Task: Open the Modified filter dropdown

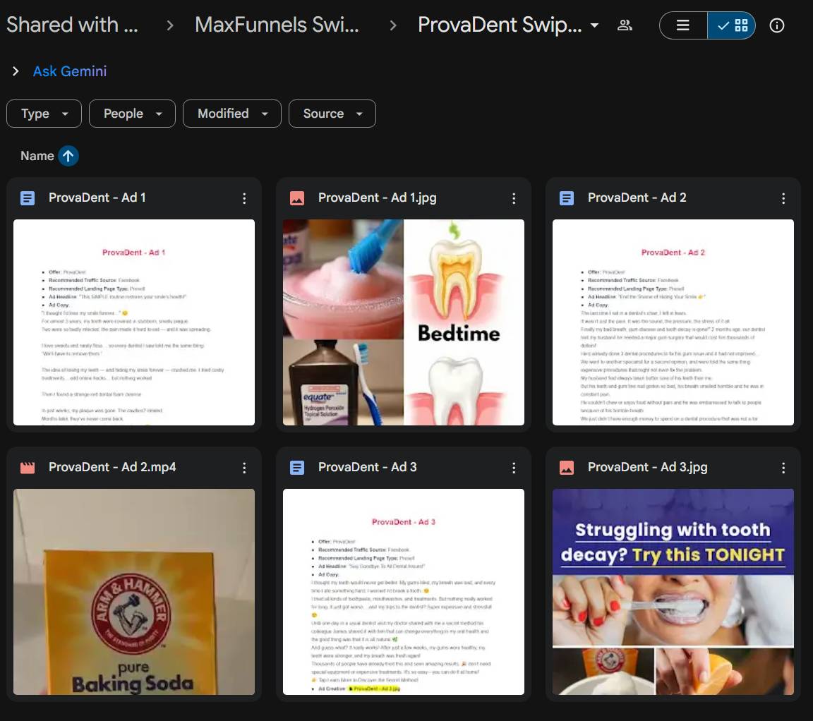Action: (231, 114)
